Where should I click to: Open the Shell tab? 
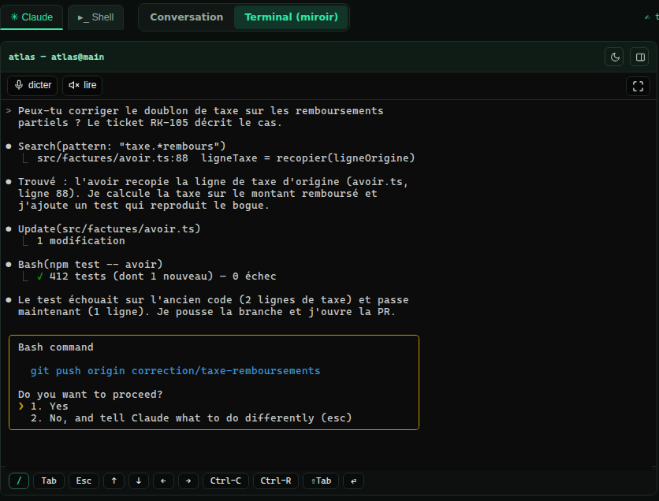coord(96,17)
